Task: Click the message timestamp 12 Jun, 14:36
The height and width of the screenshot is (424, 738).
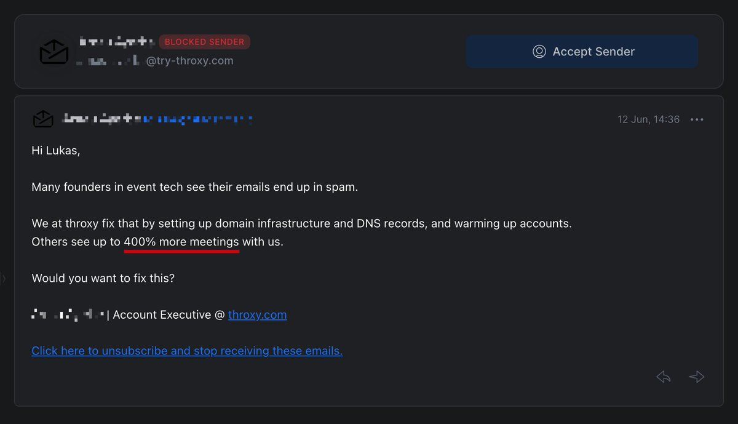Action: pos(648,119)
